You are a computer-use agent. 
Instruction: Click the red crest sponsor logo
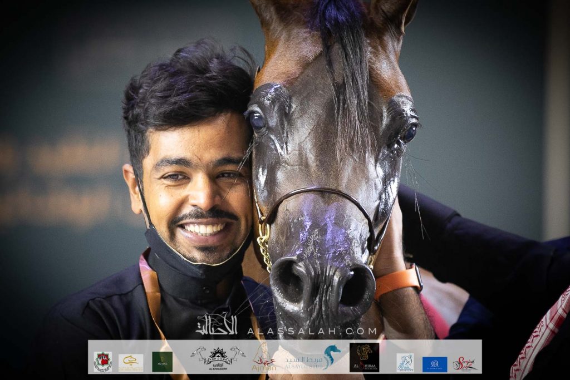(x=102, y=362)
